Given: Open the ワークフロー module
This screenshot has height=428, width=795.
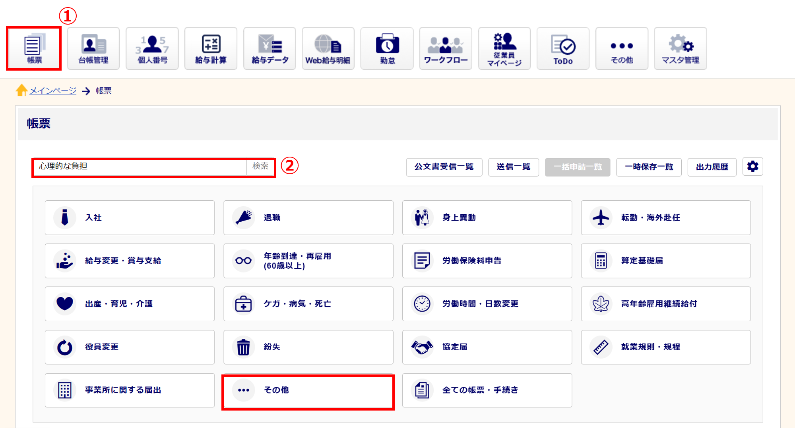Looking at the screenshot, I should [x=446, y=48].
